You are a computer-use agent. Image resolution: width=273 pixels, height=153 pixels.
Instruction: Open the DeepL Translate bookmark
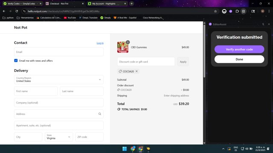[88, 18]
